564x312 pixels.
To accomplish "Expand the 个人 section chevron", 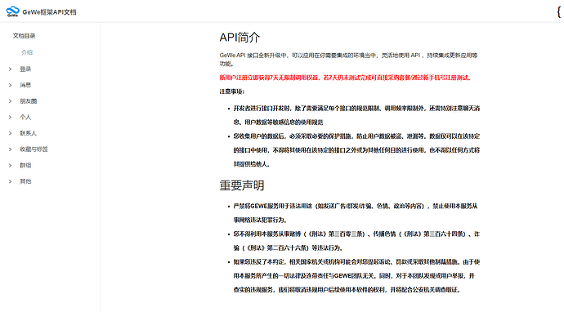I will pos(10,117).
